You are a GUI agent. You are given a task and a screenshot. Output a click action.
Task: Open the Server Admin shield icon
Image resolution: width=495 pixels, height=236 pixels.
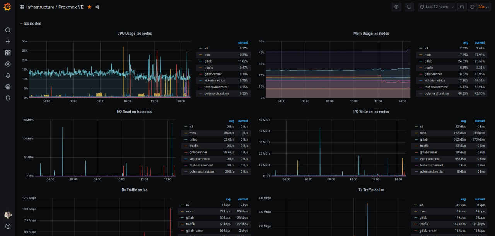8,98
